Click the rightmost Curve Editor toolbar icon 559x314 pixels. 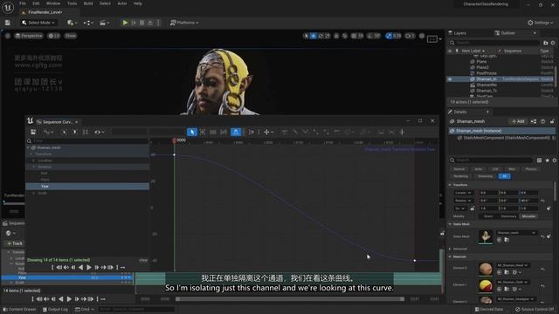[402, 132]
